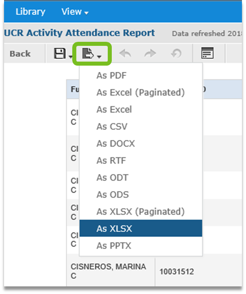Select highlighted As XLSX option

(141, 228)
